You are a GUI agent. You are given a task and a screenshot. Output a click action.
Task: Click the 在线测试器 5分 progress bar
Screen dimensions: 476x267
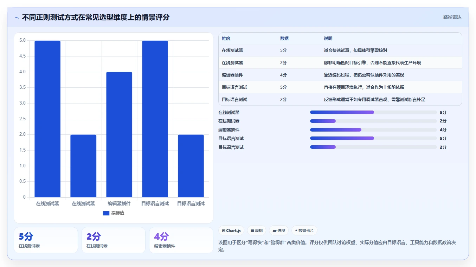point(373,112)
